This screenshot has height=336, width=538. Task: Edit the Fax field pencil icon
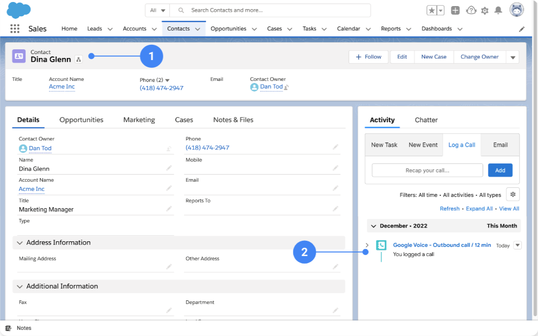pyautogui.click(x=169, y=310)
